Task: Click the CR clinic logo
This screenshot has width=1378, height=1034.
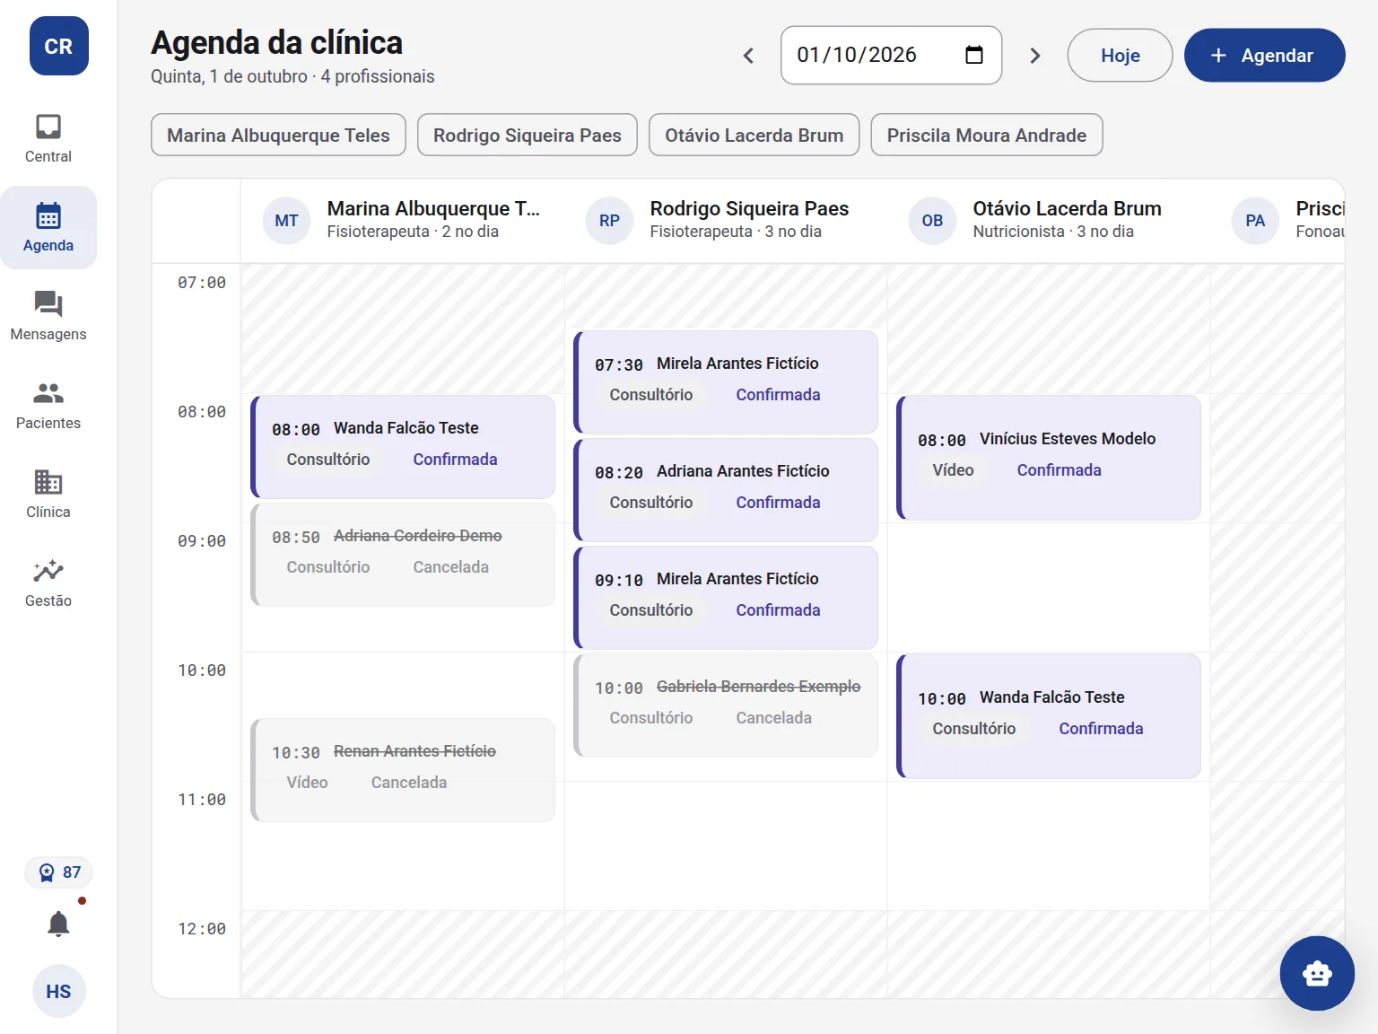Action: pos(58,46)
